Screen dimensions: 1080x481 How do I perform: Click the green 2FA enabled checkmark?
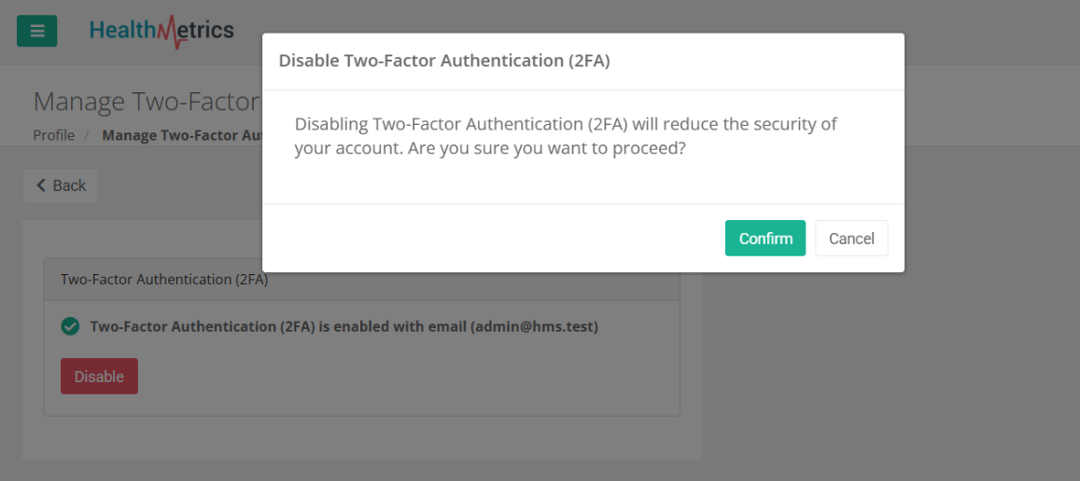pos(70,326)
